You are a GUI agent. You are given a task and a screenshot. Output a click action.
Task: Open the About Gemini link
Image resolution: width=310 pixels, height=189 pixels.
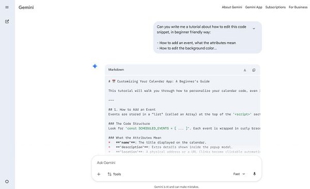(x=231, y=7)
